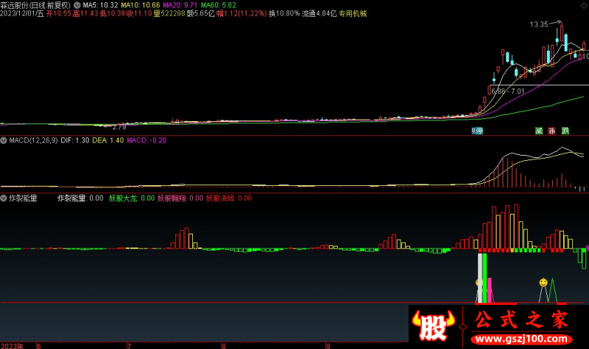589x349 pixels.
Task: Open the 炸裂能量 indicator dropdown arrow
Action: [x=4, y=198]
